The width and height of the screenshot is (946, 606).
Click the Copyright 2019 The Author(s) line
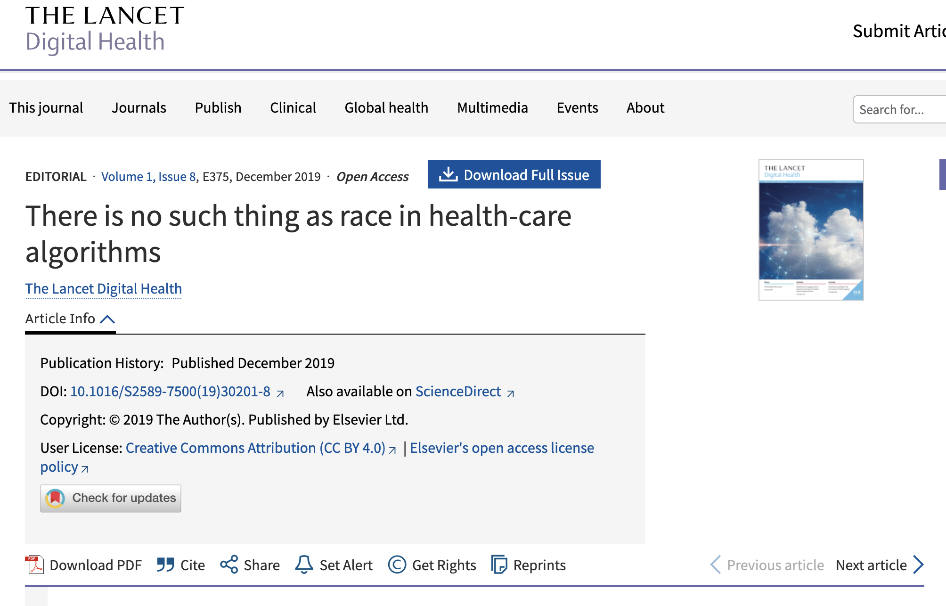coord(224,420)
